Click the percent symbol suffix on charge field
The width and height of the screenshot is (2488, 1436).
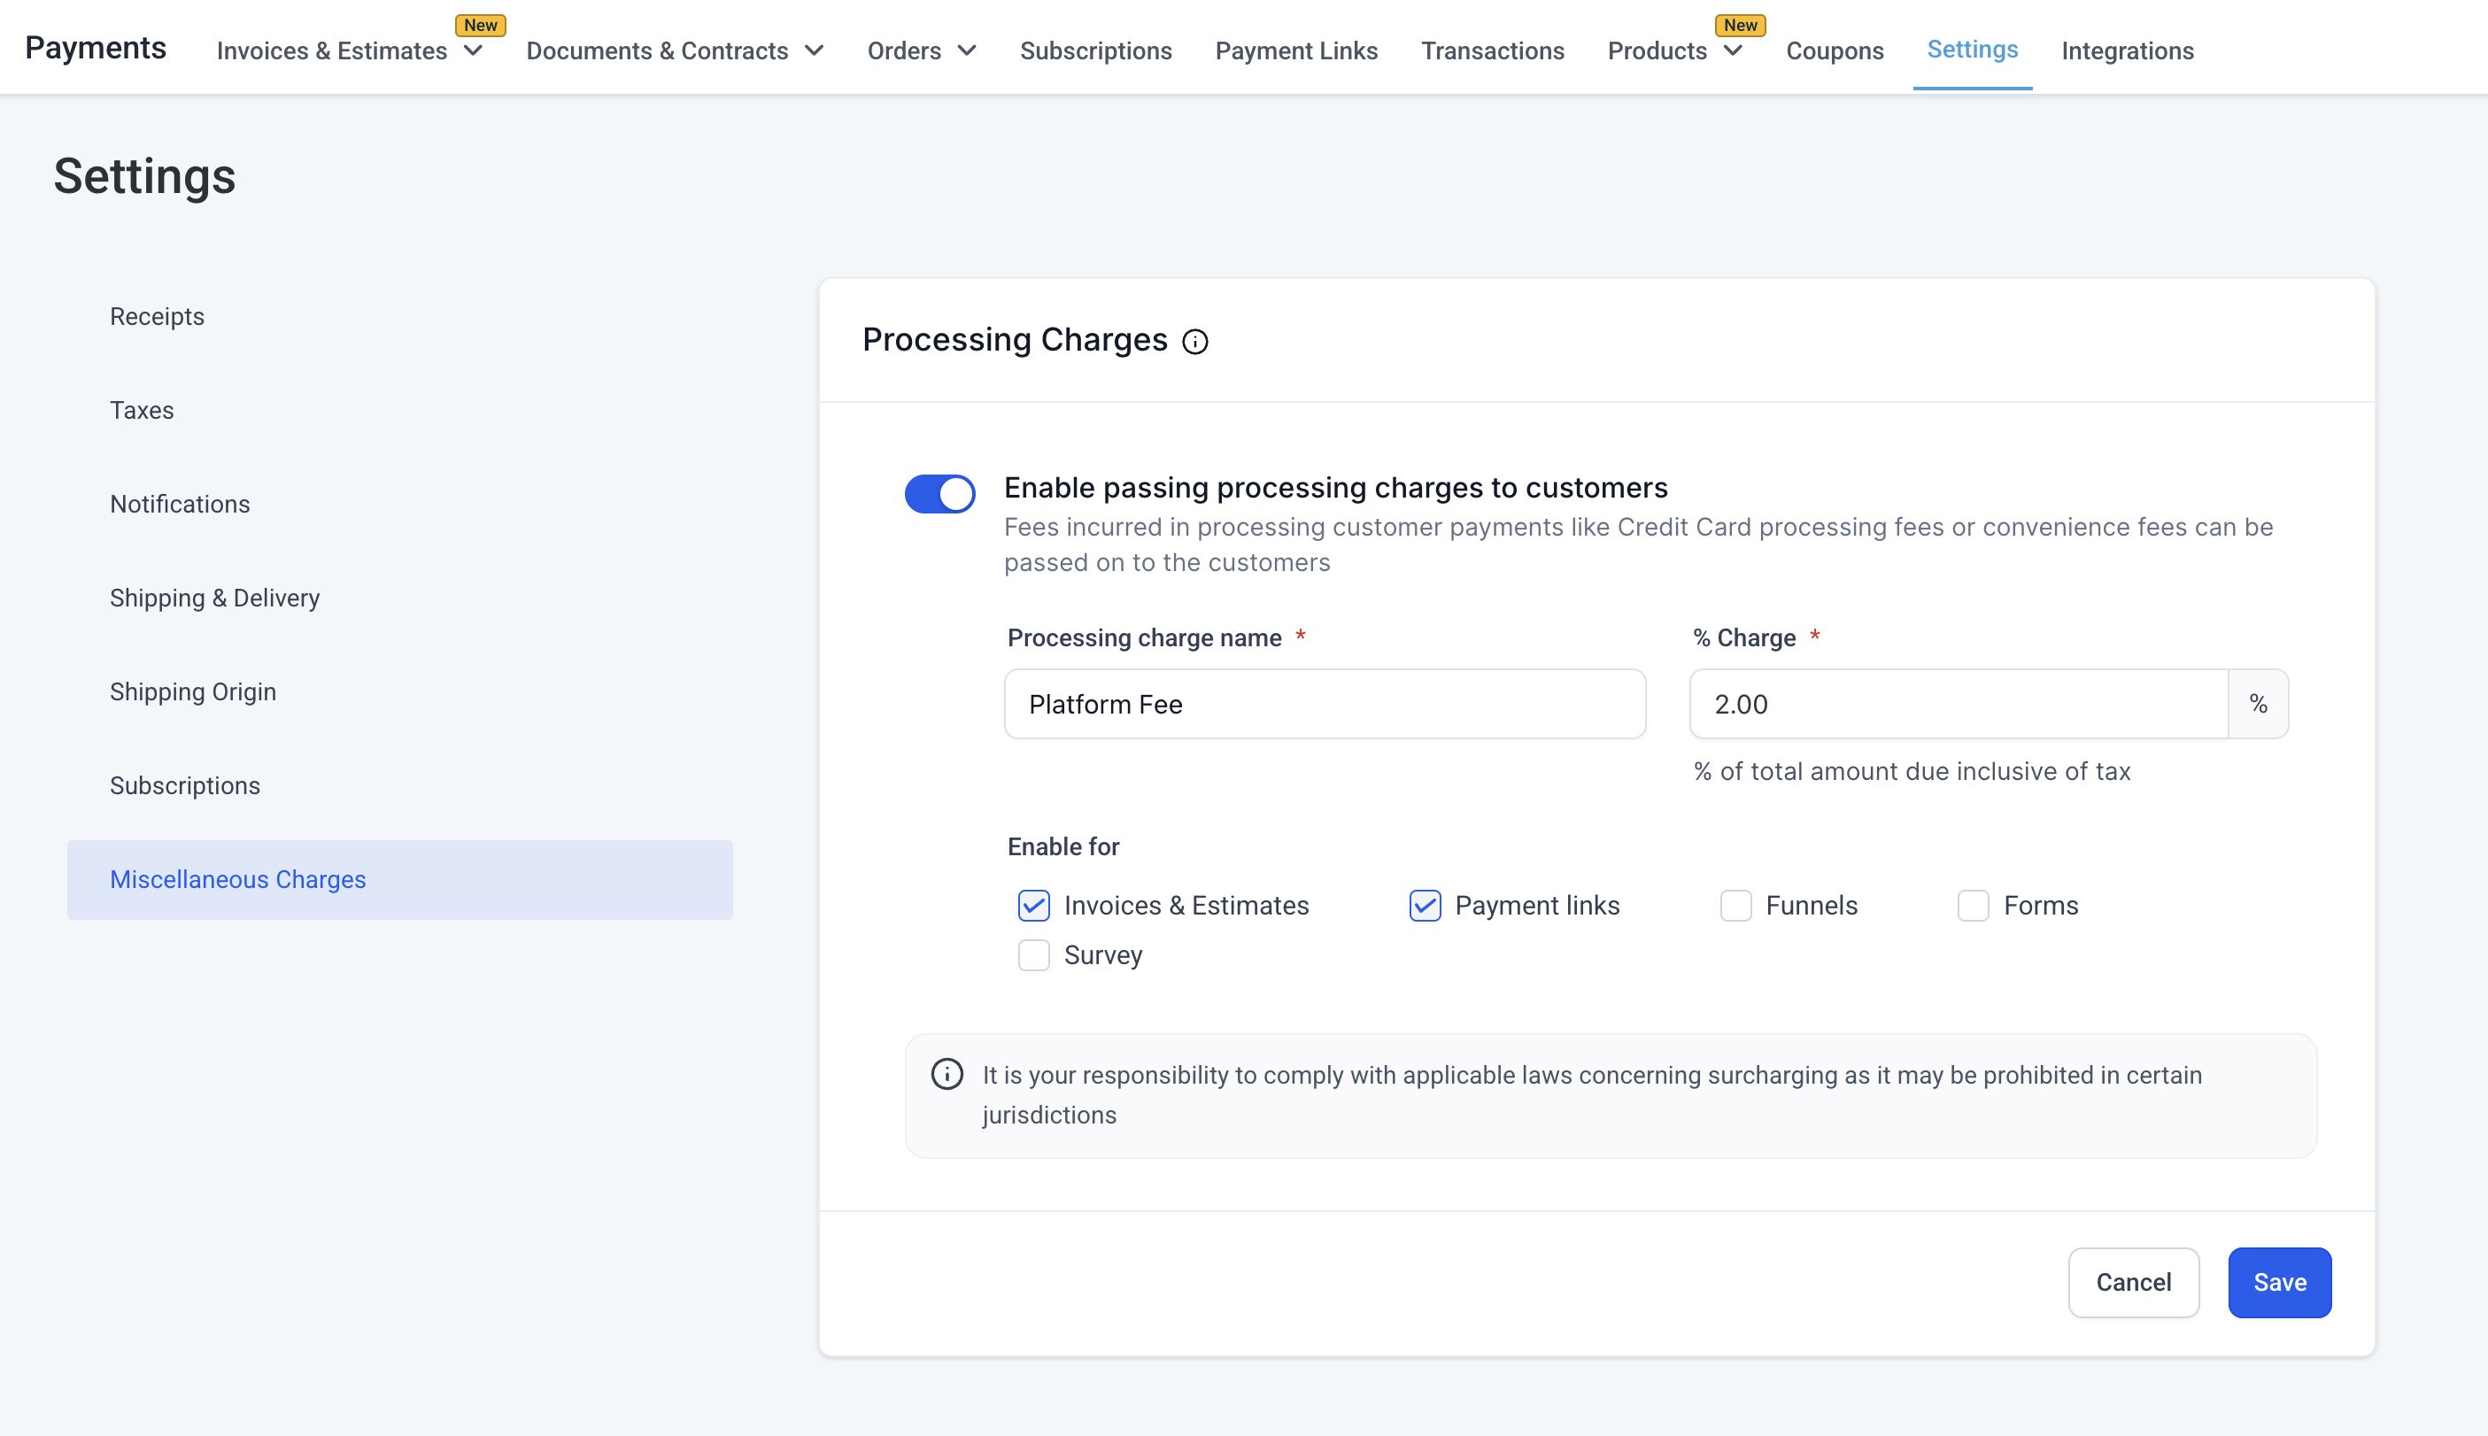(2257, 704)
